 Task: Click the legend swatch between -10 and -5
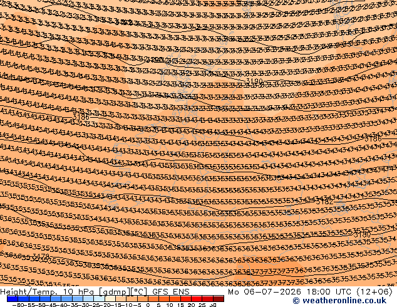pos(132,299)
